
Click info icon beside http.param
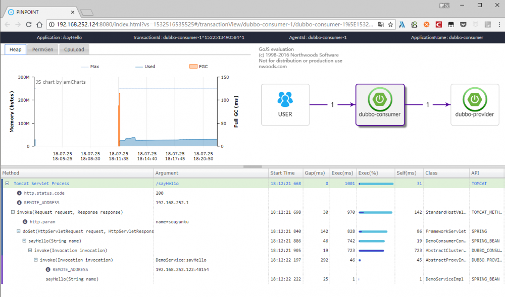[25, 222]
